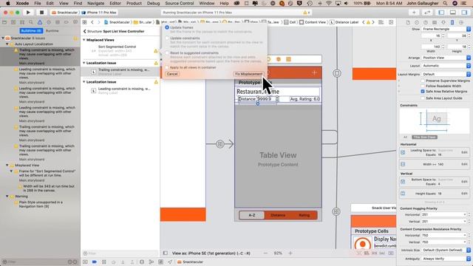473x266 pixels.
Task: Zoom out the storyboard canvas
Action: (265, 253)
